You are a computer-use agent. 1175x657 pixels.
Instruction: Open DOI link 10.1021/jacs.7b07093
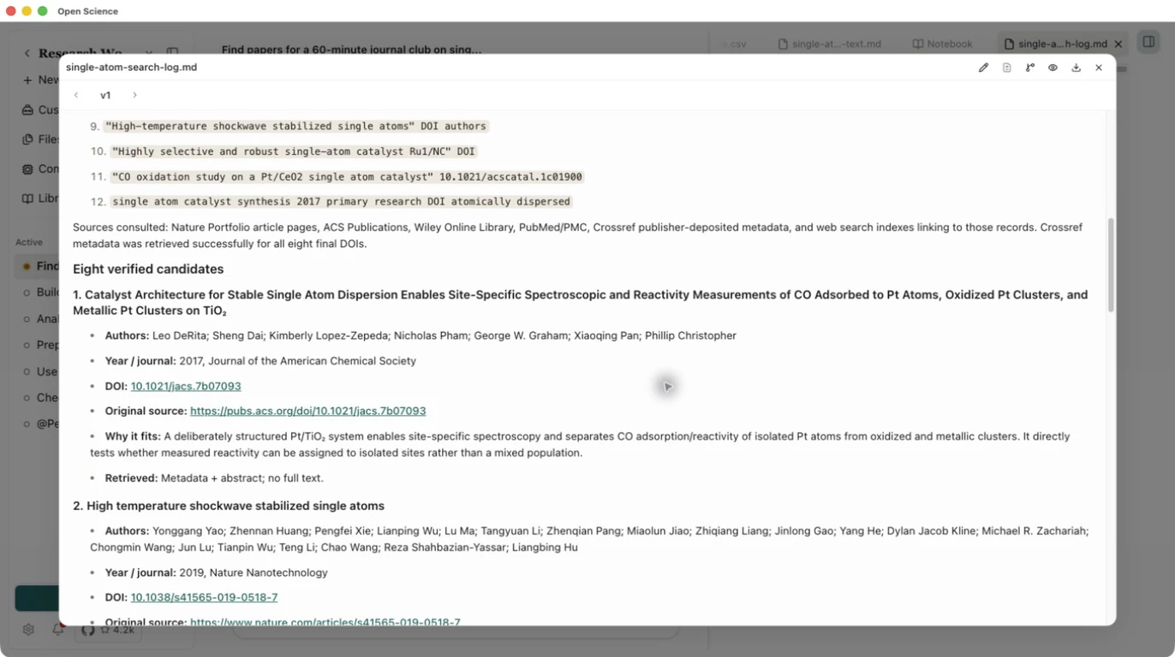pyautogui.click(x=186, y=387)
